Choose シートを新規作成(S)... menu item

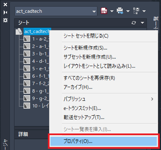coord(104,48)
